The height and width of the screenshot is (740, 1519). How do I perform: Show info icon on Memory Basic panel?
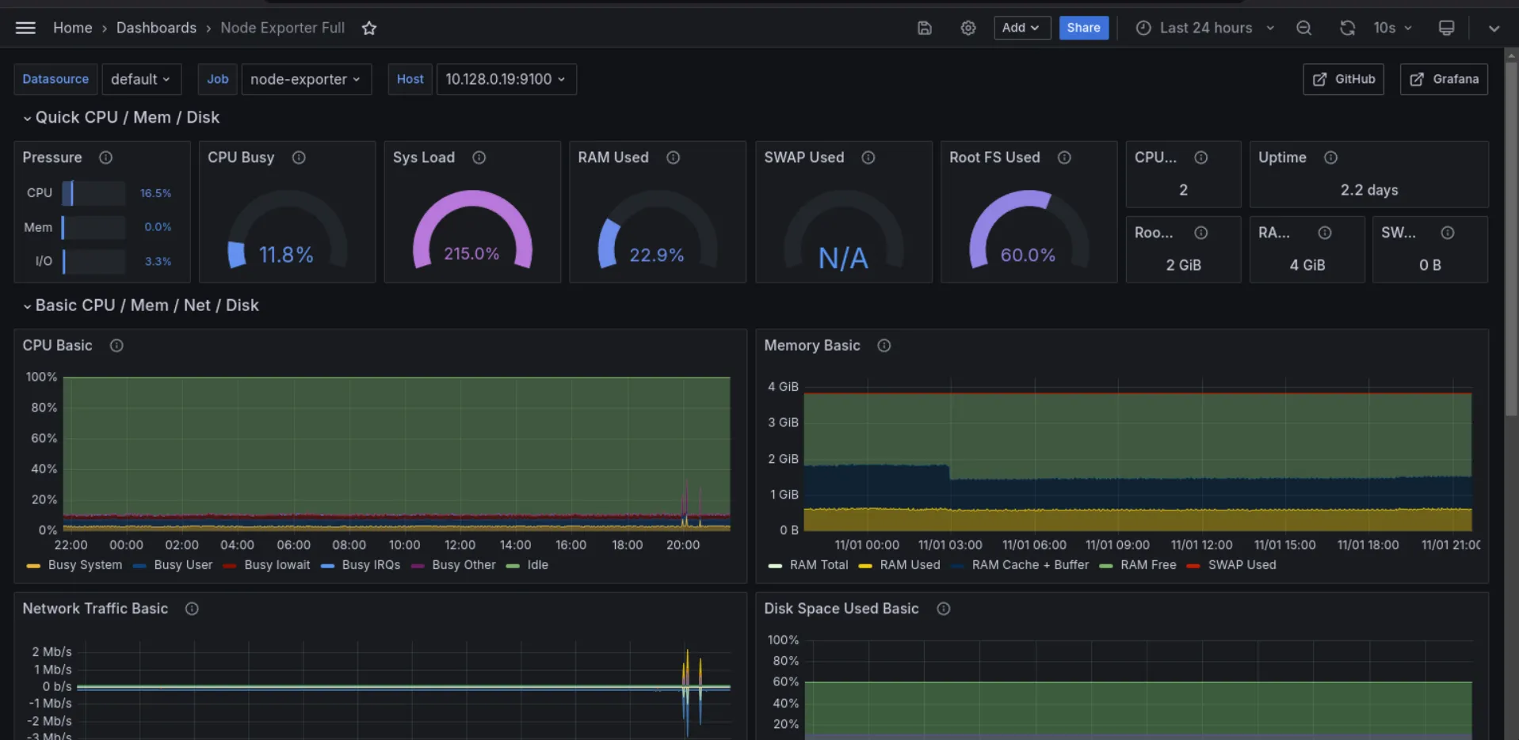(884, 346)
